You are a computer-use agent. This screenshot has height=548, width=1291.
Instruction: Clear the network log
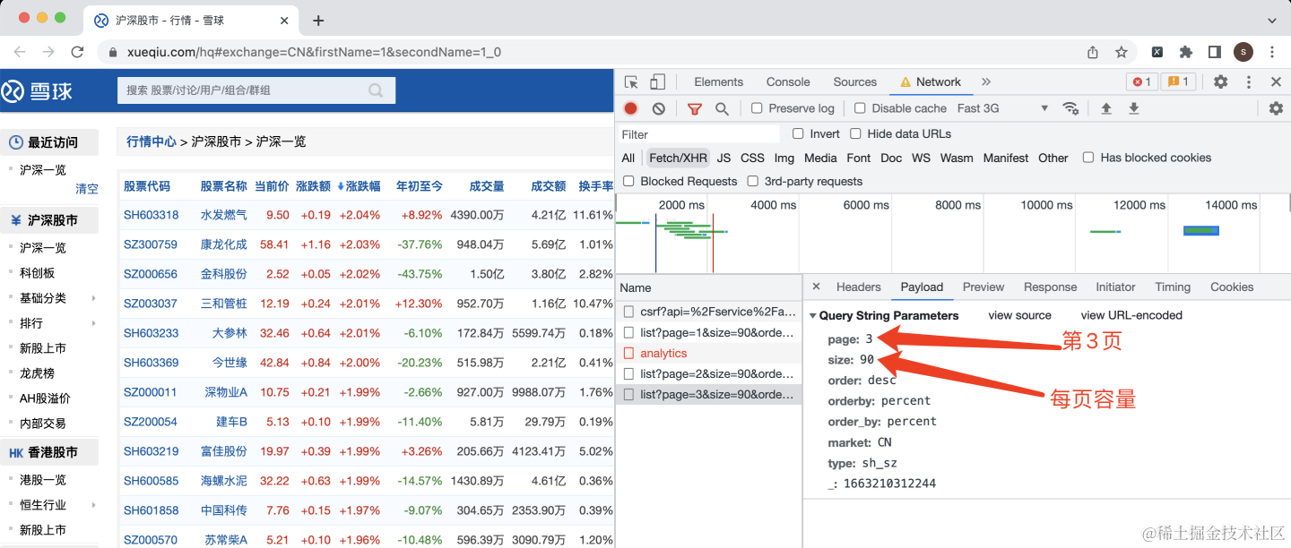(659, 108)
